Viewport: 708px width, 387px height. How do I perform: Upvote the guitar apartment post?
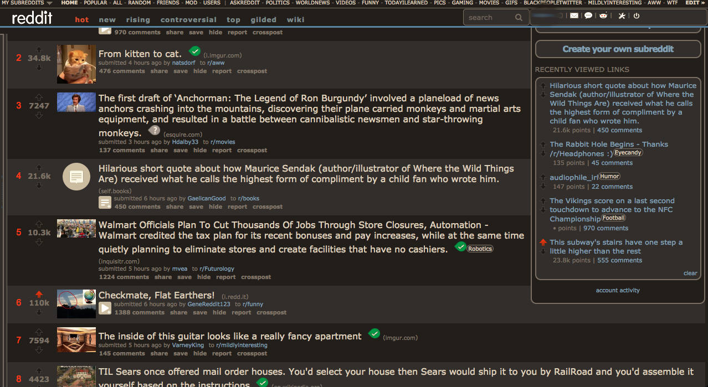(39, 332)
